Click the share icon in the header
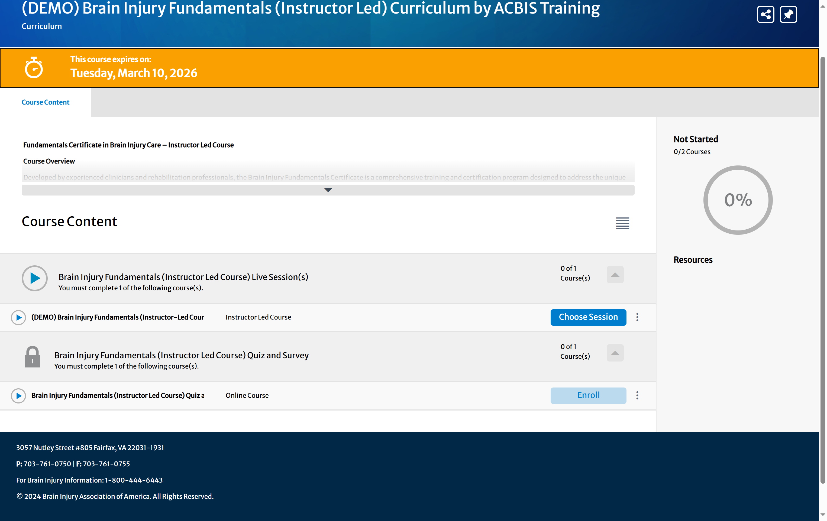Screen dimensions: 827x521 [765, 14]
